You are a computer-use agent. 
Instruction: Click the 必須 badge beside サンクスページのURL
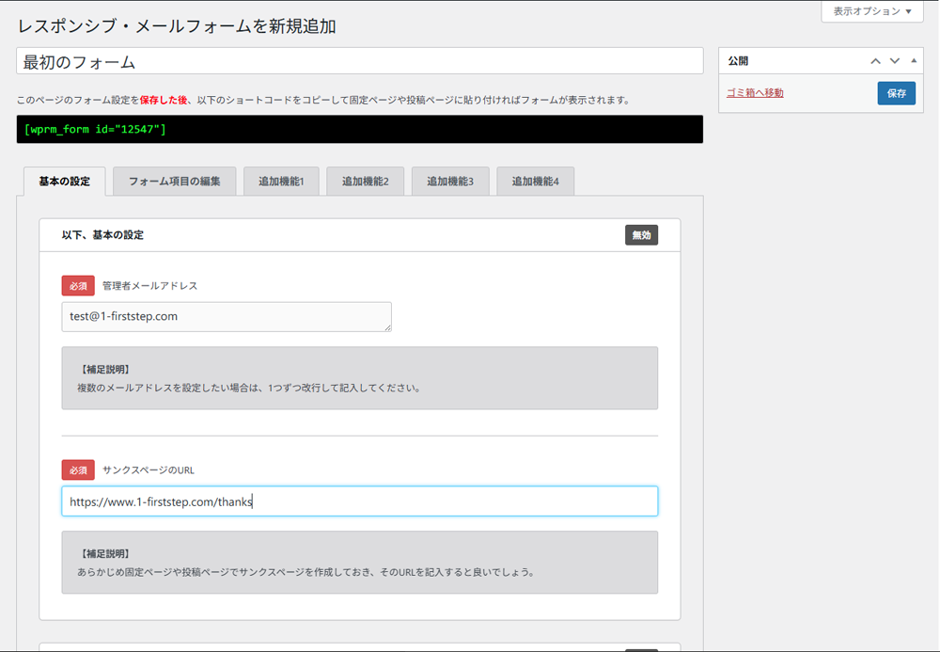click(78, 470)
